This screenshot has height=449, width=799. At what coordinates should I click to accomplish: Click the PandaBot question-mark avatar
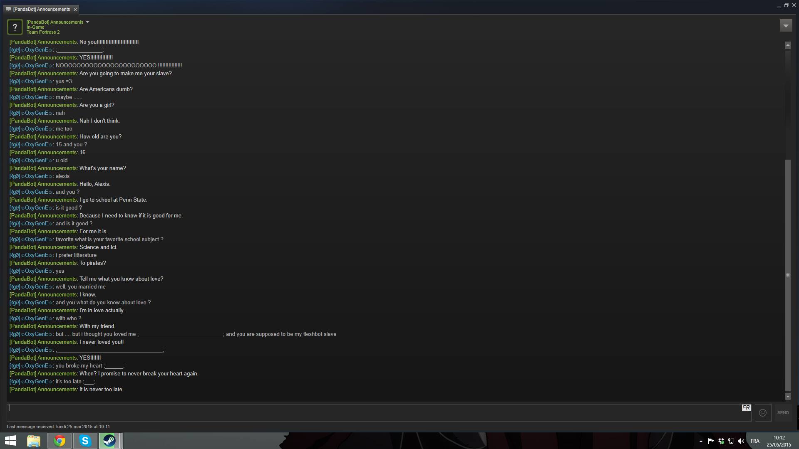[15, 27]
